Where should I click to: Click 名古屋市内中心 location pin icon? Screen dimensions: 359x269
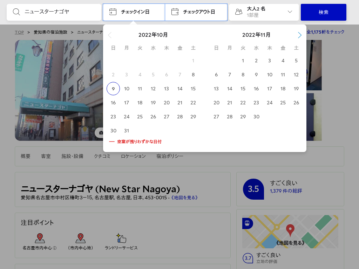[40, 238]
